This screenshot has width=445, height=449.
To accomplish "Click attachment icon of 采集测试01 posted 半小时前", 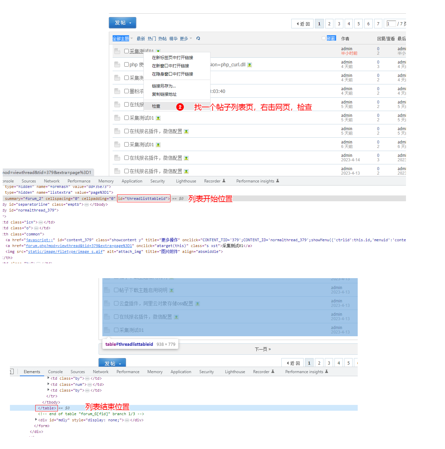I will click(158, 51).
